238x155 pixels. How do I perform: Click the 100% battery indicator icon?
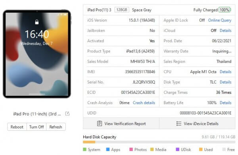pos(225,10)
